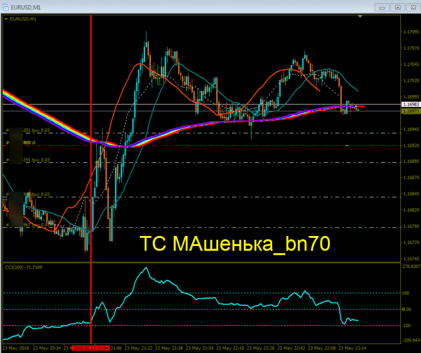Click the 1.16820 price scale value
421x353 pixels.
point(412,210)
